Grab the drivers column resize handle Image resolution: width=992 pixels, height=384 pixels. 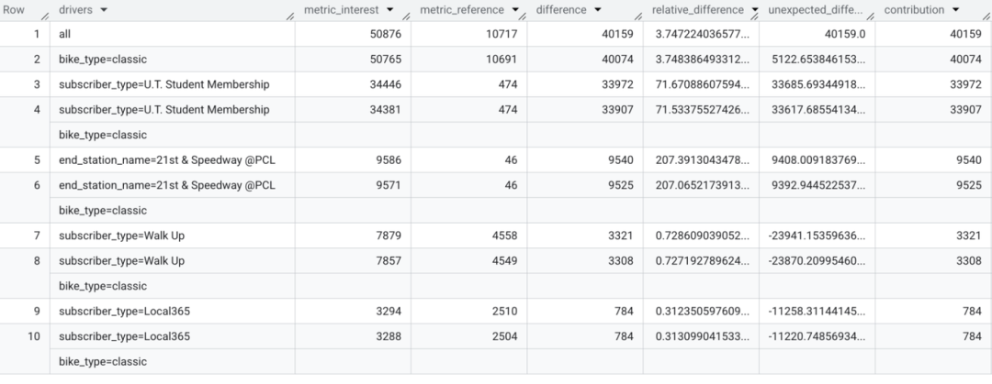pyautogui.click(x=289, y=16)
